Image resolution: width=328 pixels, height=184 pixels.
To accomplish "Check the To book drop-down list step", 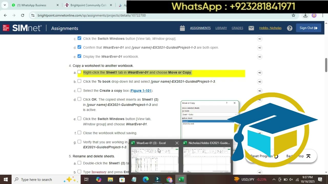I will click(x=79, y=81).
